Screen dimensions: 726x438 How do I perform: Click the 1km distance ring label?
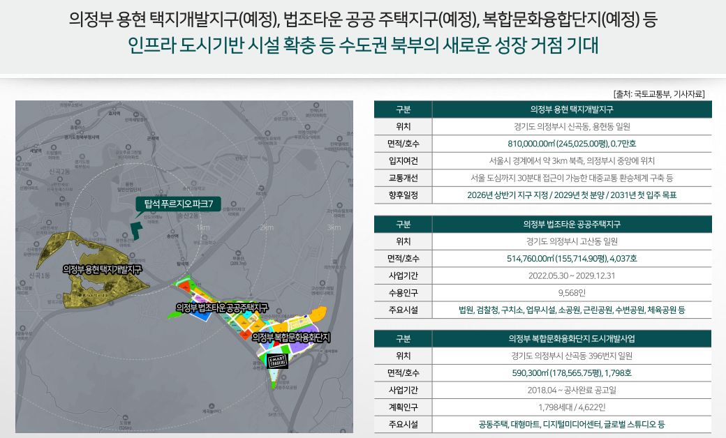[203, 228]
